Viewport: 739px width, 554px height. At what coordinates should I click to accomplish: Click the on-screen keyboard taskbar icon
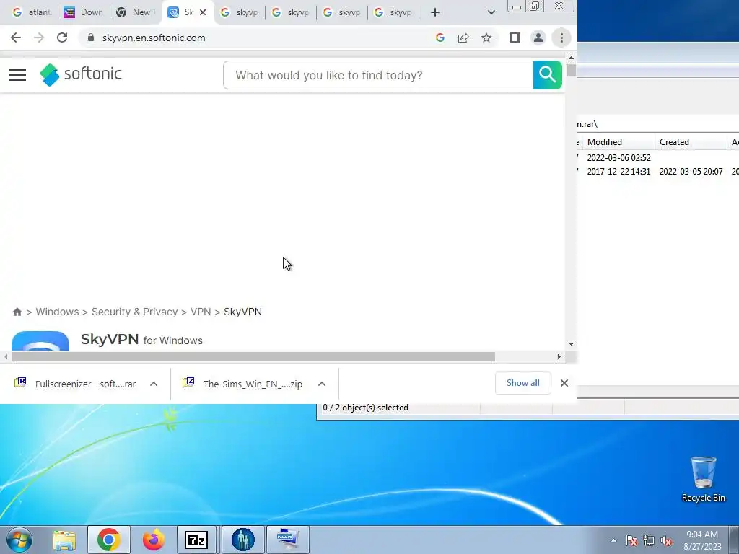(x=287, y=540)
